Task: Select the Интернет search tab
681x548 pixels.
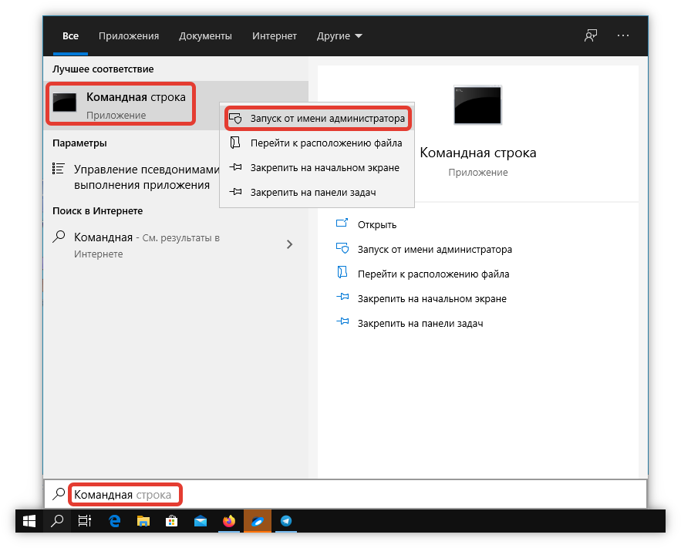Action: (274, 36)
